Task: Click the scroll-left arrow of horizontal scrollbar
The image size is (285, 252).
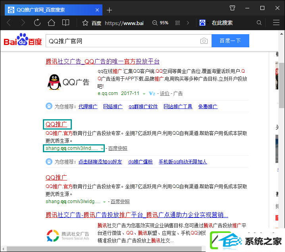Action: pos(3,249)
